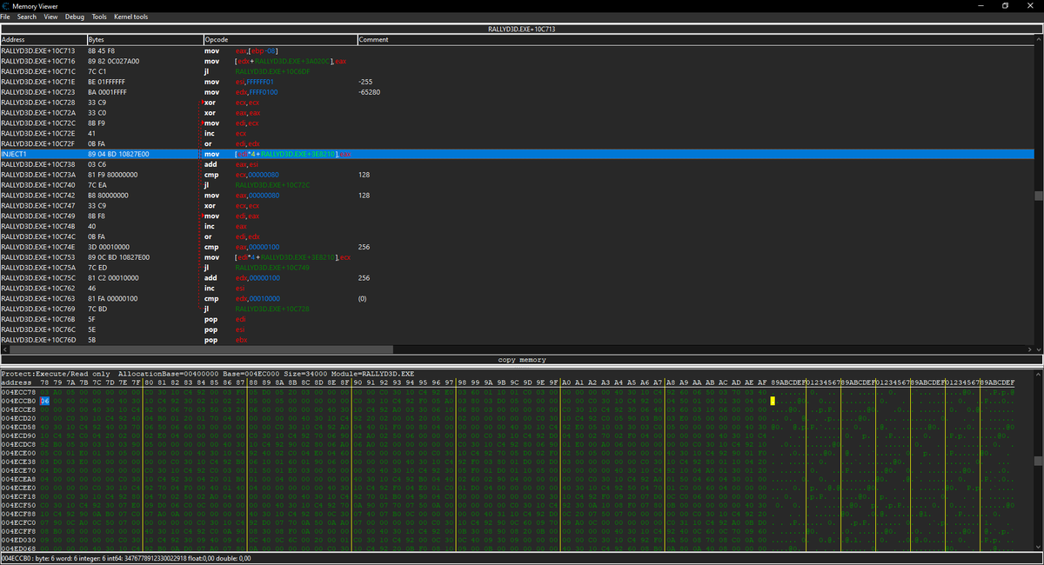Select instruction at RALLYD3D.EXE+10C749
The image size is (1044, 565).
click(x=517, y=216)
